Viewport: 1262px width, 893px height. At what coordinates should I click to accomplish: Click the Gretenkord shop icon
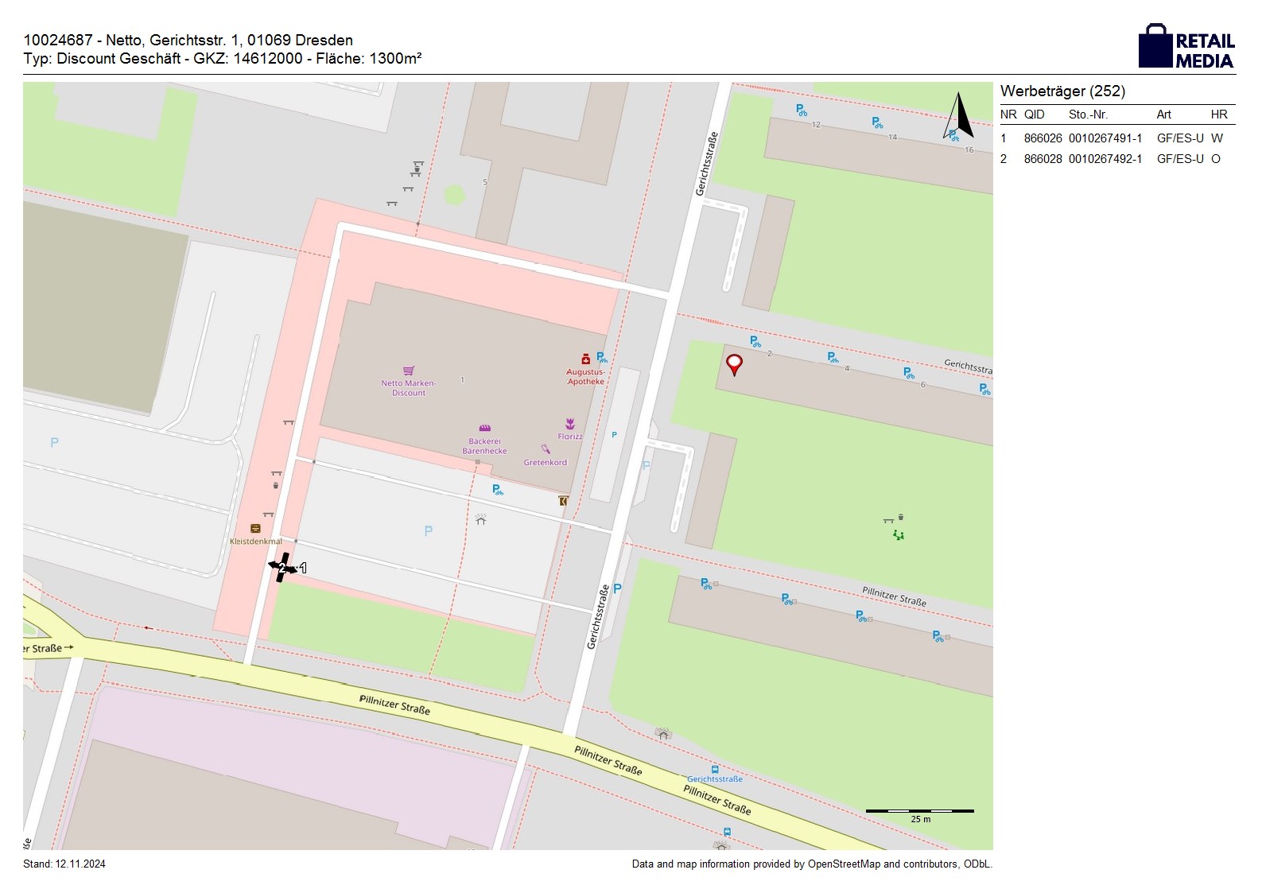(546, 449)
